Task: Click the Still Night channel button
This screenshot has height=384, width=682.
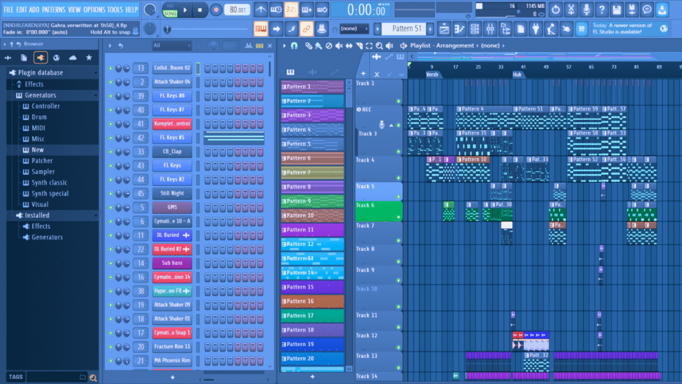Action: (172, 193)
